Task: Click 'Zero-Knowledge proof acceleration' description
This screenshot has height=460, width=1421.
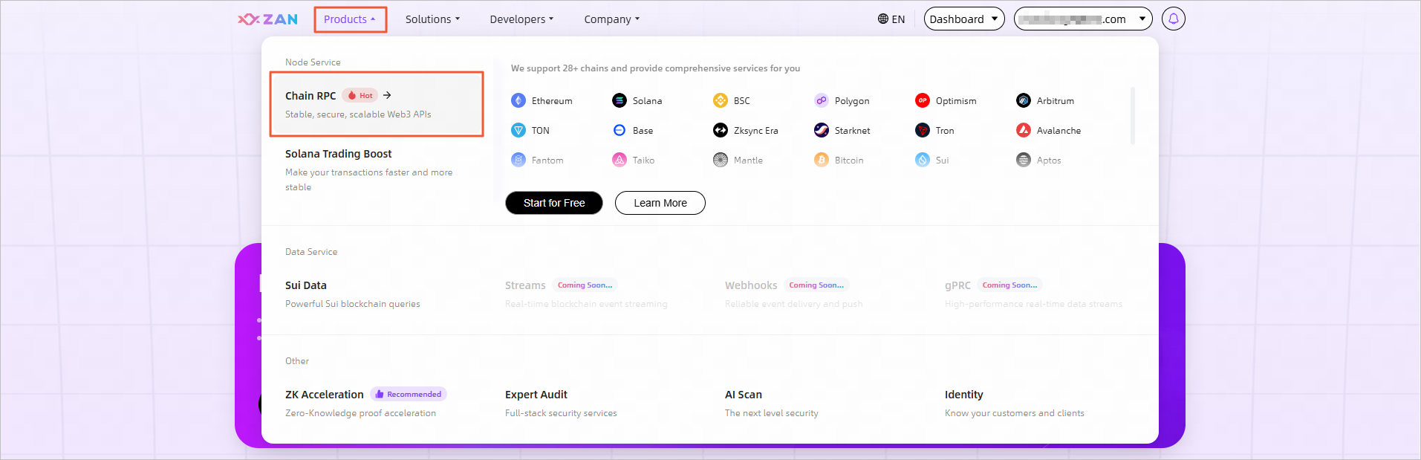Action: 360,412
